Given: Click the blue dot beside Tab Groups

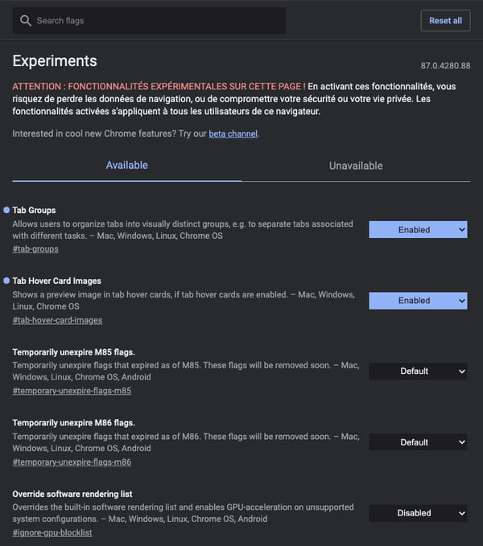Looking at the screenshot, I should [x=6, y=210].
